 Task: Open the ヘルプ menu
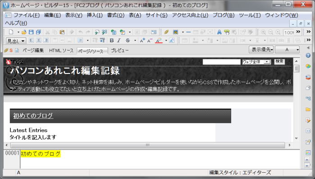pyautogui.click(x=16, y=23)
